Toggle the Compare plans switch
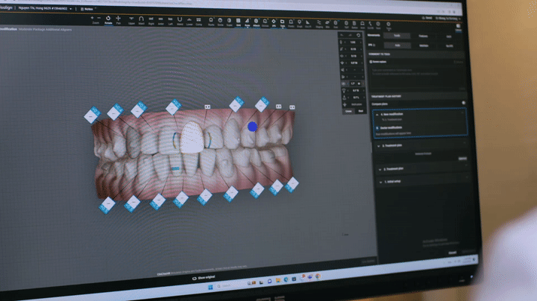Image resolution: width=537 pixels, height=301 pixels. (x=463, y=103)
